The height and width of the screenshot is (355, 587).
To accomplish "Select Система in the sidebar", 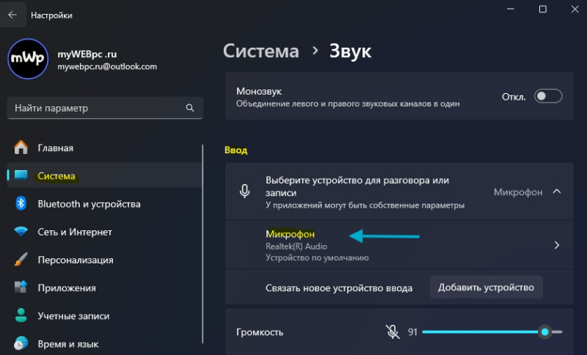I will [x=56, y=176].
